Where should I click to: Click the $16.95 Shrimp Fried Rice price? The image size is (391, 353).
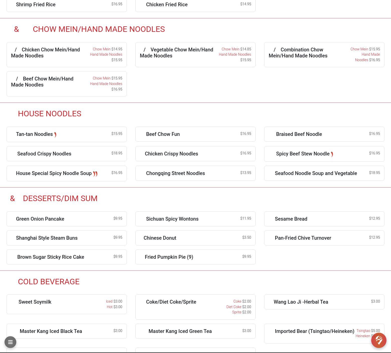click(117, 4)
